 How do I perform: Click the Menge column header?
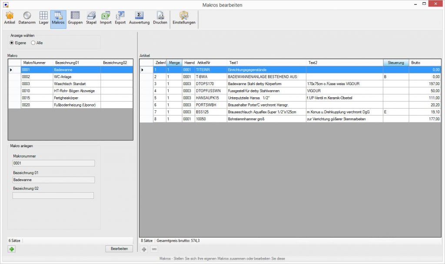174,63
